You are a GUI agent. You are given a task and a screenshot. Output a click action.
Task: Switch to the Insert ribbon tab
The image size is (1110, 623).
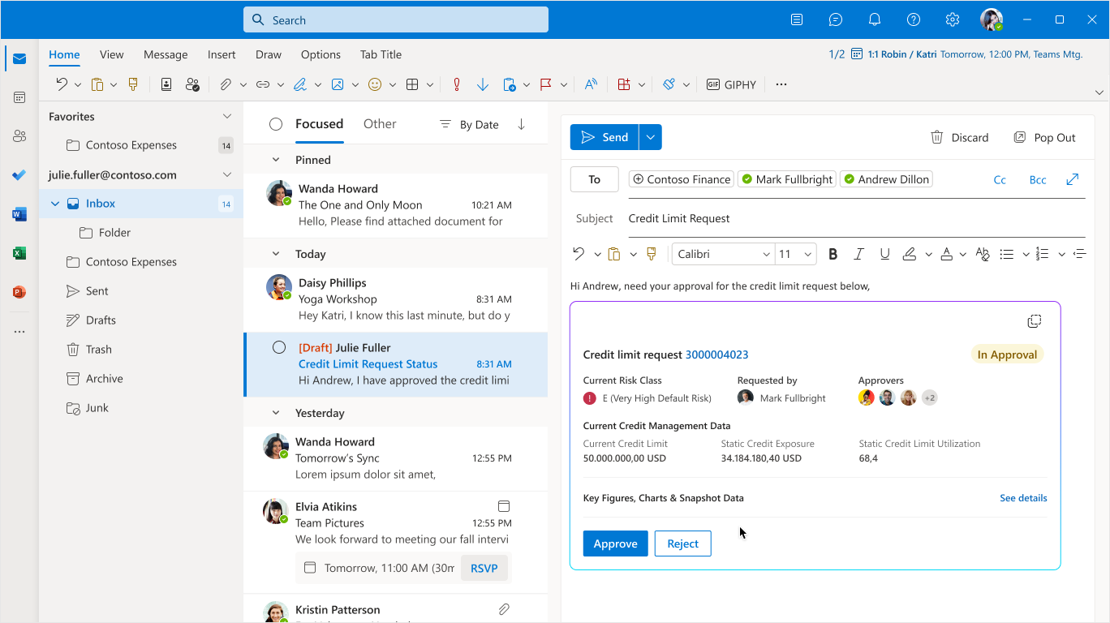tap(222, 54)
